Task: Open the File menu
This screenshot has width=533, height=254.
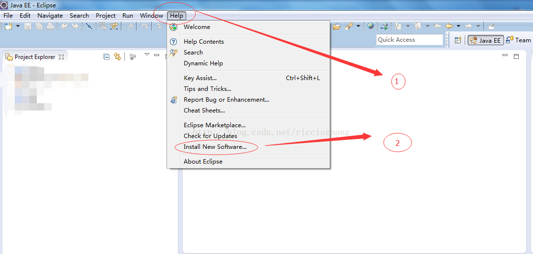Action: (x=8, y=15)
